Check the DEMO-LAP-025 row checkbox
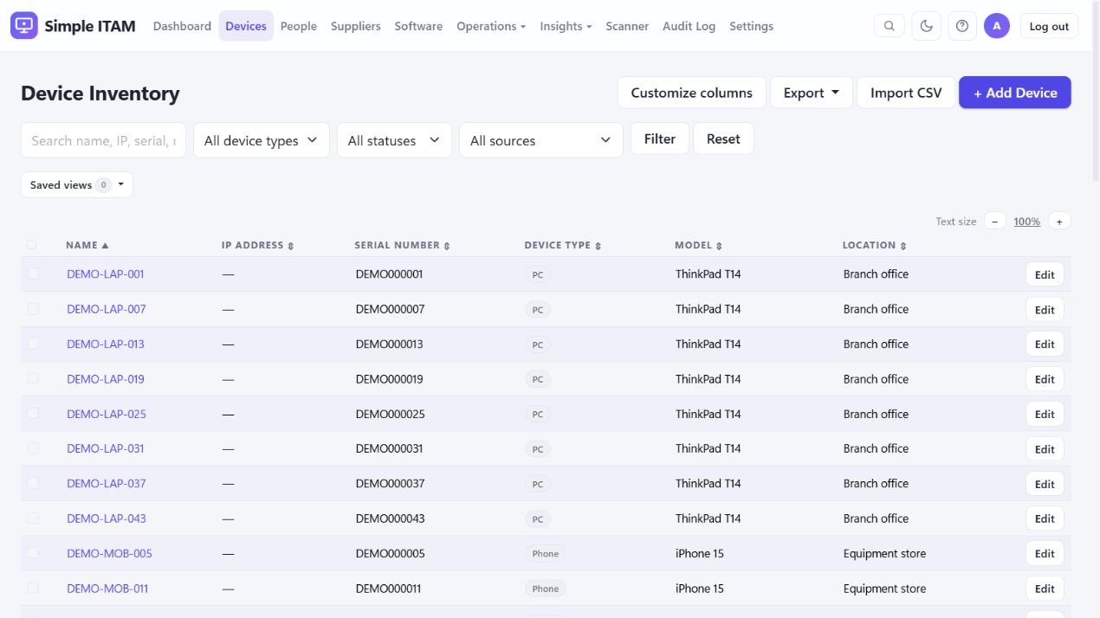 33,413
